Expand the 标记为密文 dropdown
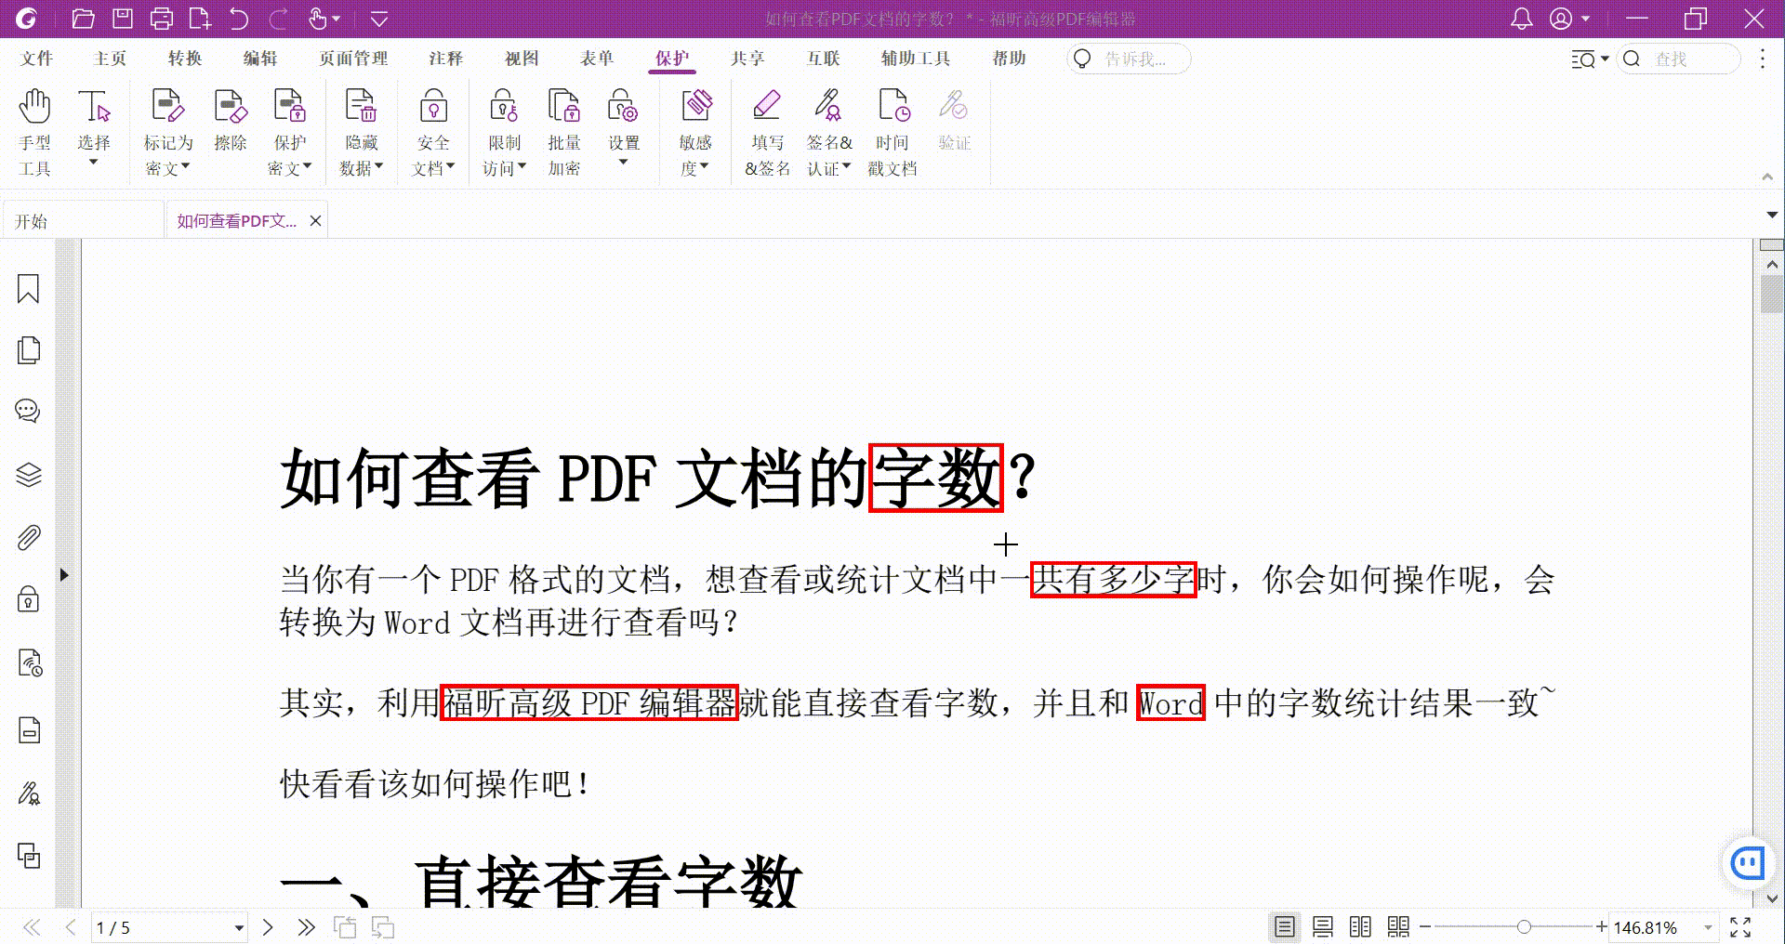 click(185, 167)
